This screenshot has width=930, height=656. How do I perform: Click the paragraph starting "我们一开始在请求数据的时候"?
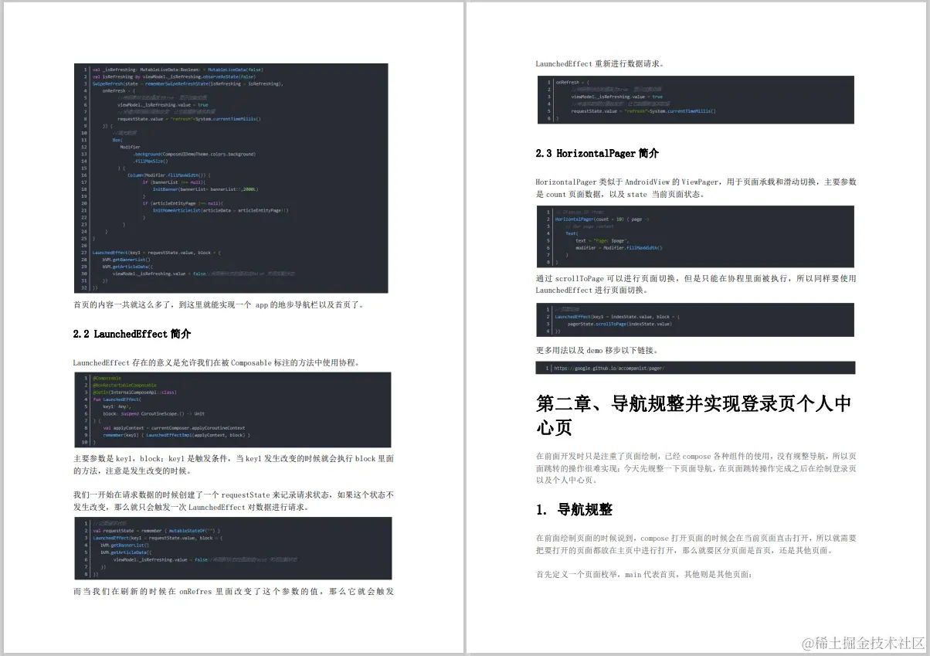[x=233, y=501]
